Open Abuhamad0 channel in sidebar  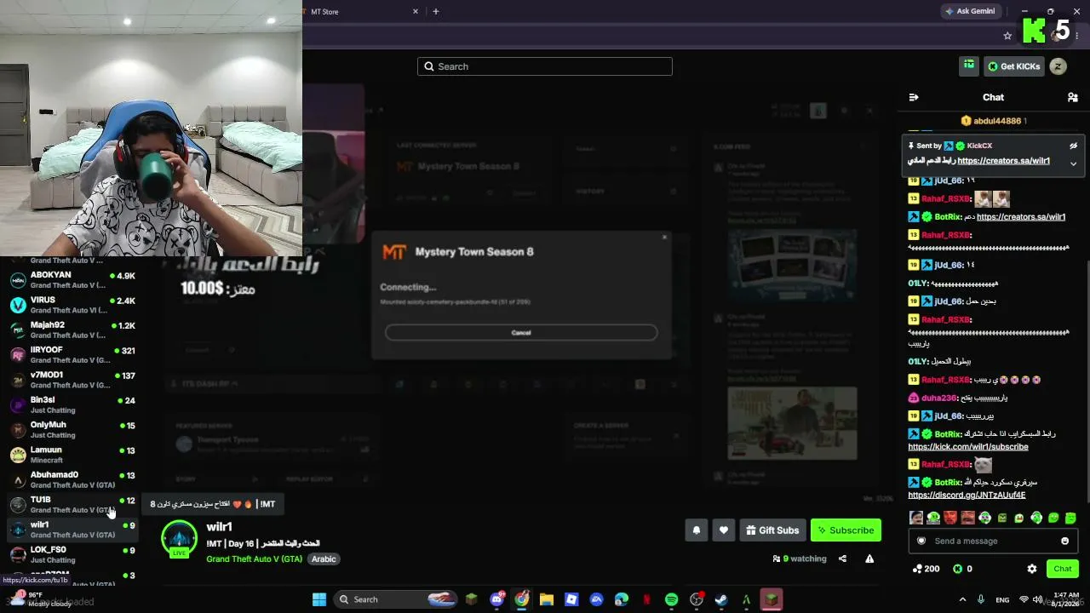pyautogui.click(x=72, y=479)
